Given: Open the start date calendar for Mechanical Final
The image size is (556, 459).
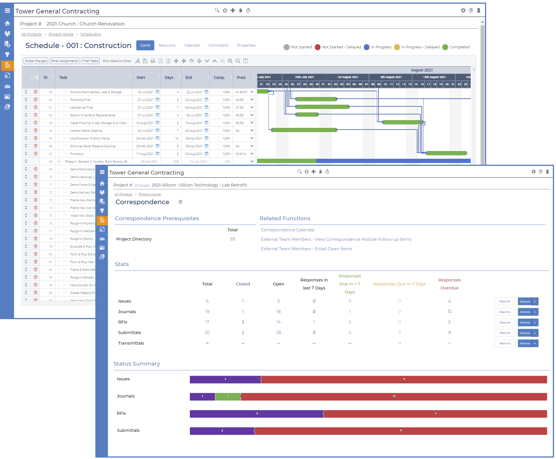Looking at the screenshot, I should [x=157, y=107].
